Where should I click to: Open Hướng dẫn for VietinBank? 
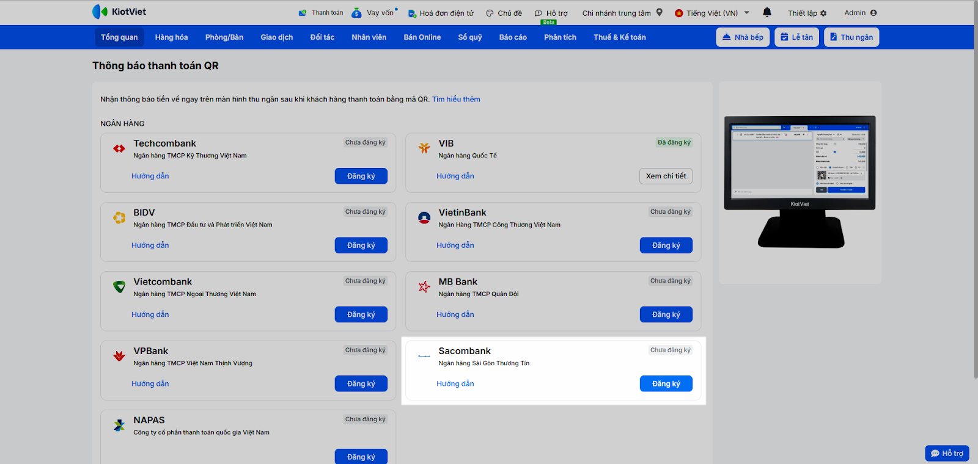pyautogui.click(x=455, y=245)
